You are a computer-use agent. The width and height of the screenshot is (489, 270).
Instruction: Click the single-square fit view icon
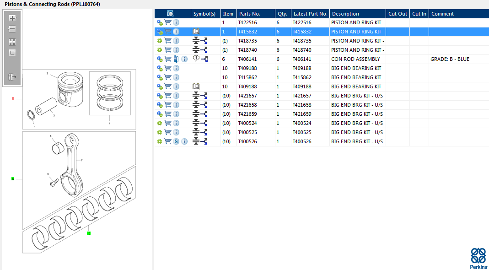tap(12, 52)
